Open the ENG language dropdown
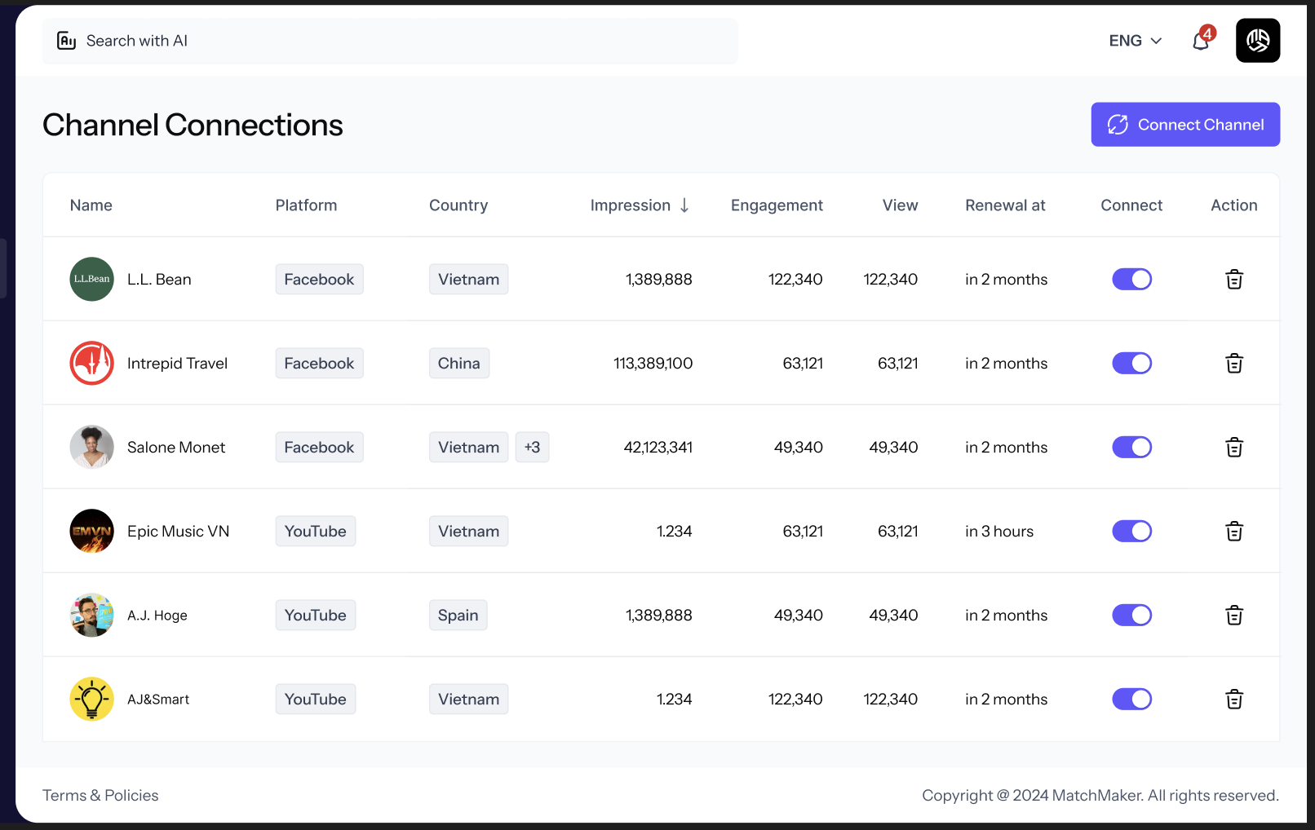The width and height of the screenshot is (1315, 830). click(1135, 41)
